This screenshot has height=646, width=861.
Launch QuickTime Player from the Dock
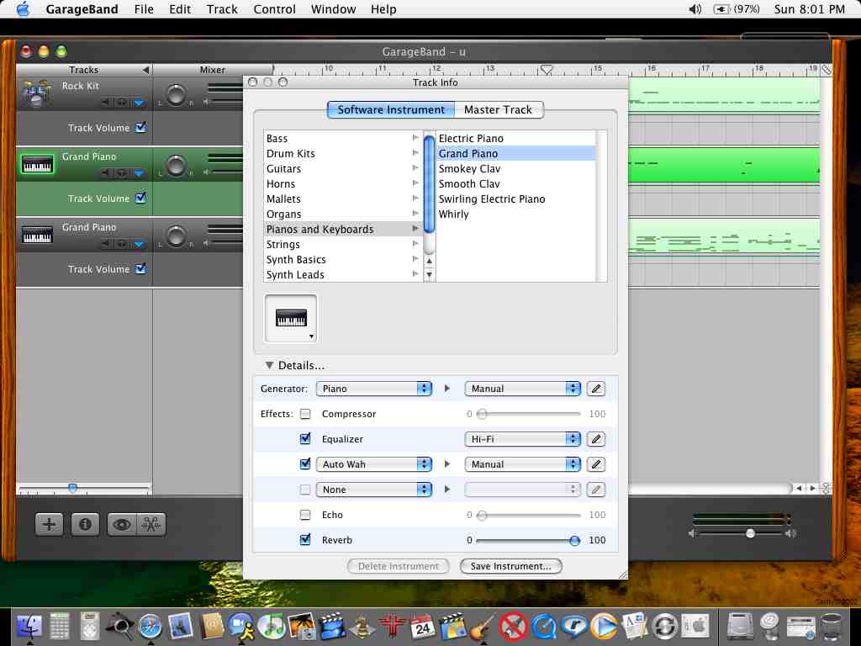pos(542,627)
